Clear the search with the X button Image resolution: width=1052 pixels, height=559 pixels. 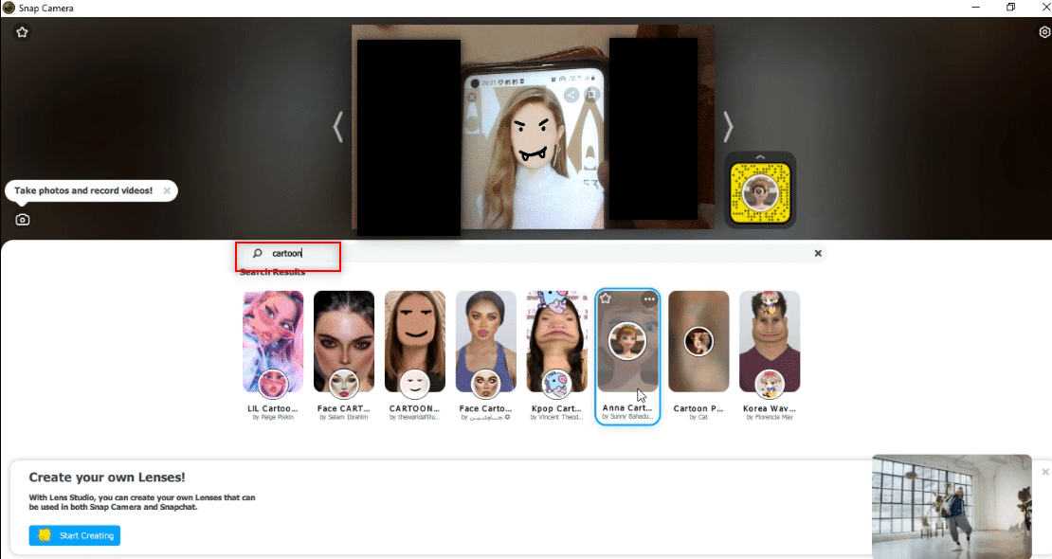click(x=818, y=253)
